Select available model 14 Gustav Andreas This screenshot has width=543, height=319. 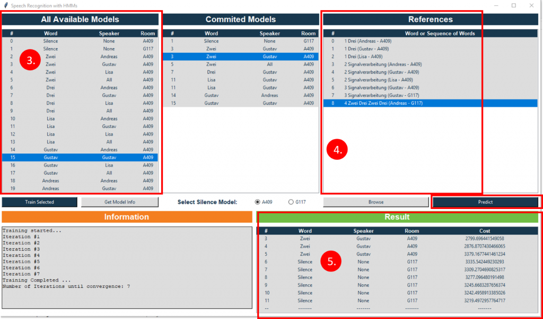click(x=80, y=150)
